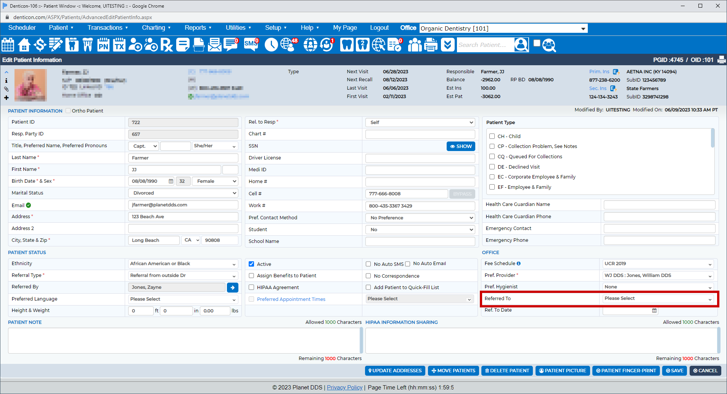
Task: Open the Title dropdown showing Capt.
Action: tap(143, 146)
